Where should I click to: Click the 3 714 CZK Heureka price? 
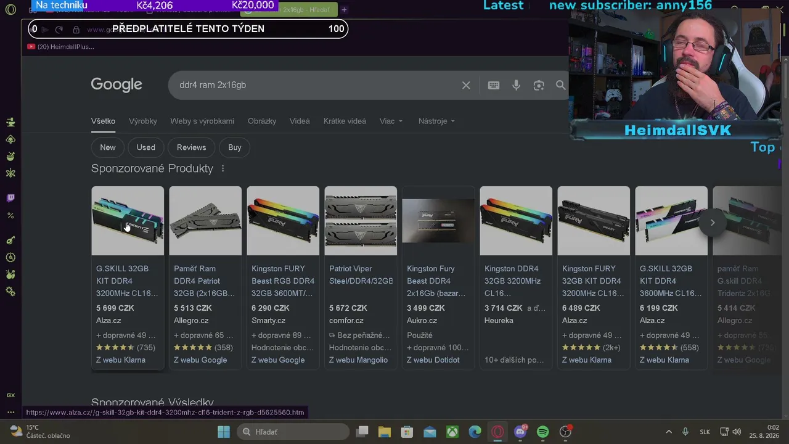[x=504, y=308]
